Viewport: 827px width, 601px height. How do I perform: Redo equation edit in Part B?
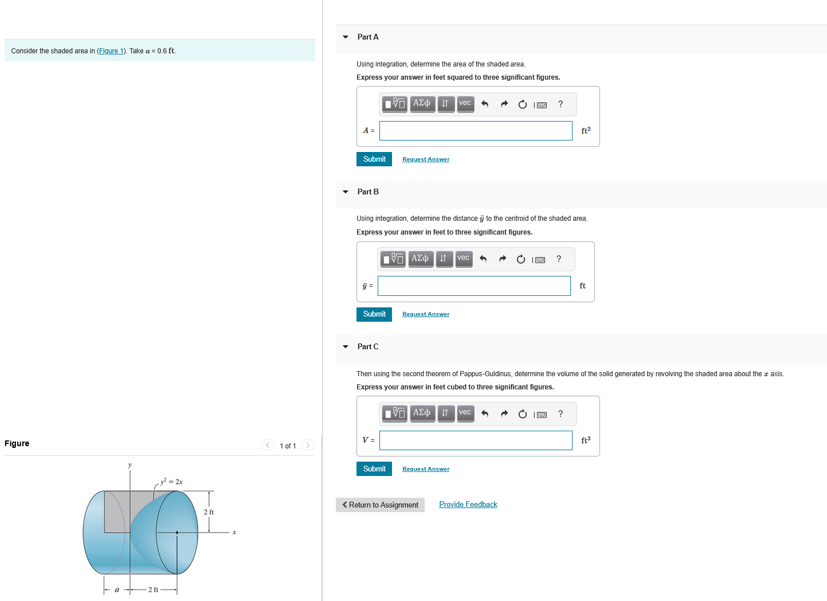[503, 259]
